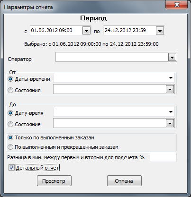Expand the Оператор dropdown list
Screen dimensions: 191x197
(172, 57)
